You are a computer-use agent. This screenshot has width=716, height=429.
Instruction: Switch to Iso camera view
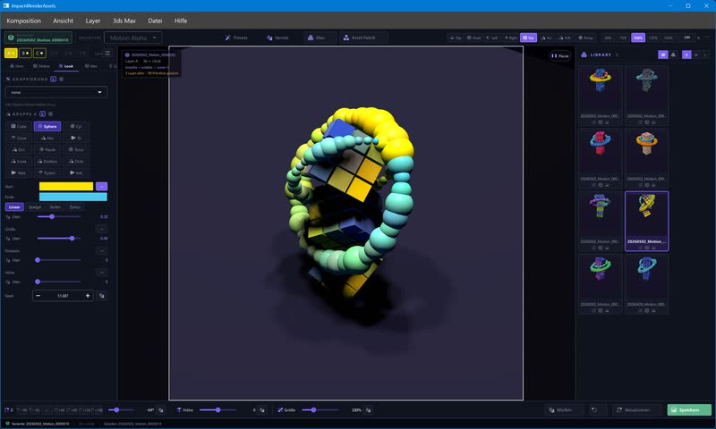tap(529, 38)
